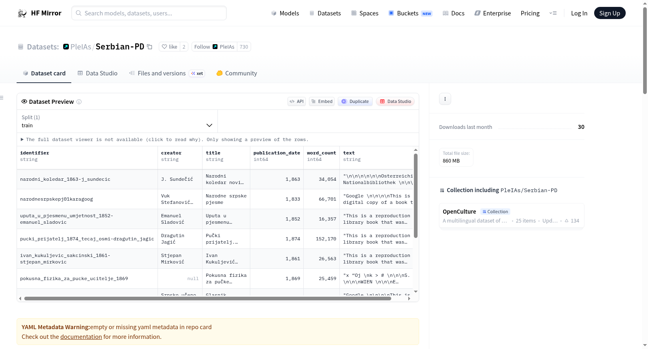The image size is (648, 349).
Task: Copy the dataset name with the copy icon
Action: point(149,47)
